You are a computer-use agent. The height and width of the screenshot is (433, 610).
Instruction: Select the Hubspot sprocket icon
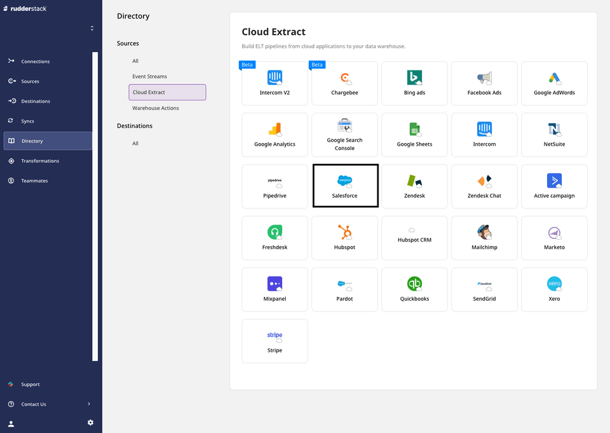(x=344, y=232)
